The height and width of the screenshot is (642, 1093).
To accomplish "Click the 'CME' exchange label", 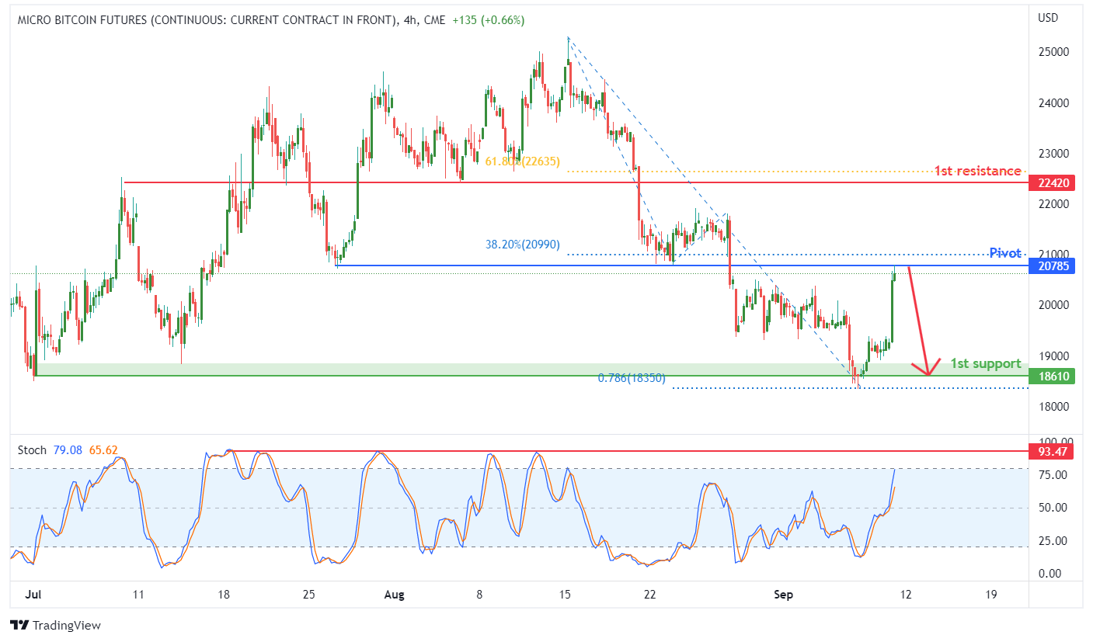I will click(x=433, y=20).
